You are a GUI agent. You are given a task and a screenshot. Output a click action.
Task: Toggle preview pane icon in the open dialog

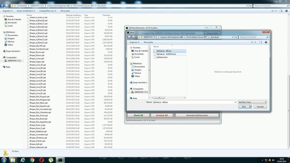(261, 42)
